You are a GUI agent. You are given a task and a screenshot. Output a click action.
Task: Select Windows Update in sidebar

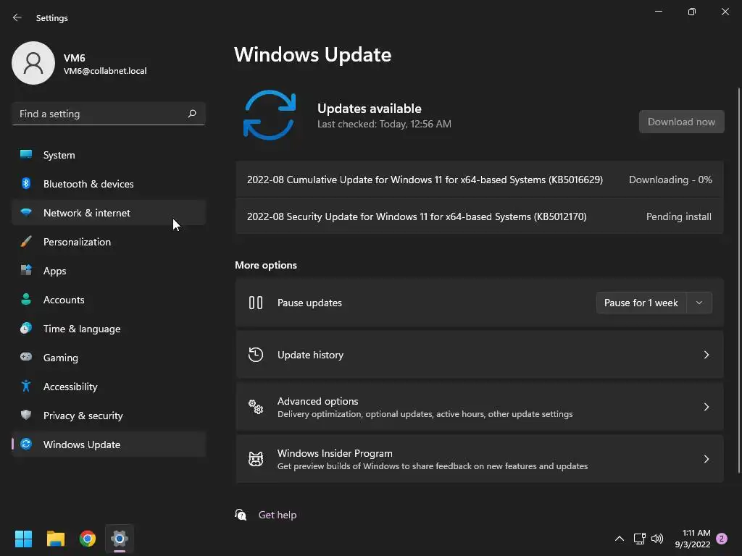109,445
